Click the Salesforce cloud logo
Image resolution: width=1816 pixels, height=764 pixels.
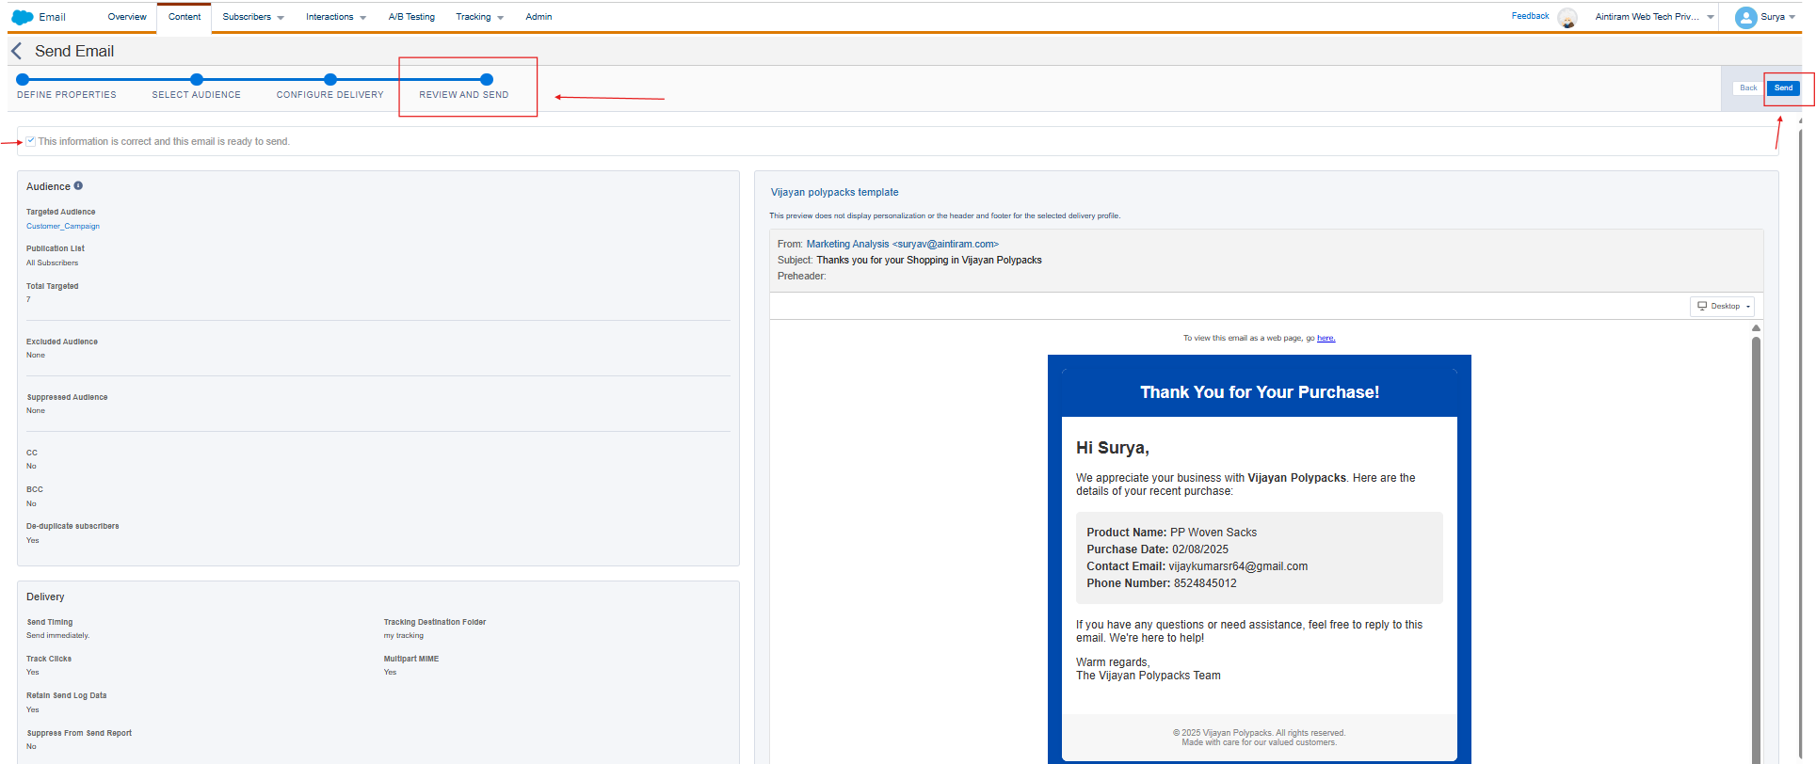pos(23,17)
